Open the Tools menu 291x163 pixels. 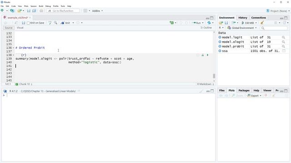63,6
